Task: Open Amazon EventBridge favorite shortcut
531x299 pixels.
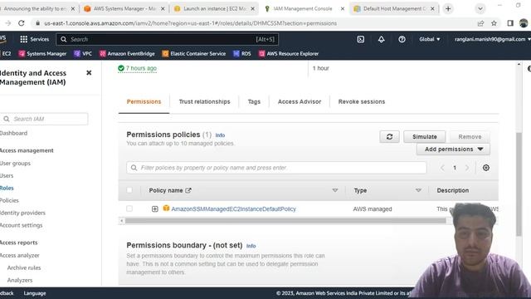Action: click(x=127, y=53)
